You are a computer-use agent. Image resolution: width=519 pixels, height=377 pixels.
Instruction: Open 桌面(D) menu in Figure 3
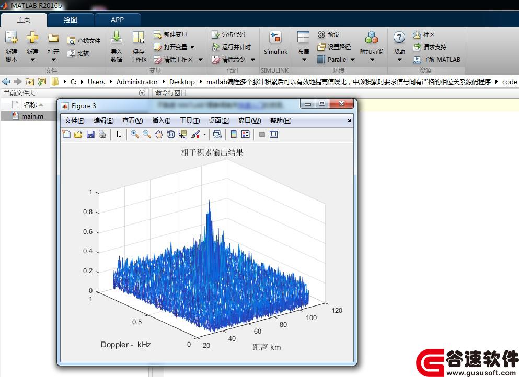coord(219,121)
